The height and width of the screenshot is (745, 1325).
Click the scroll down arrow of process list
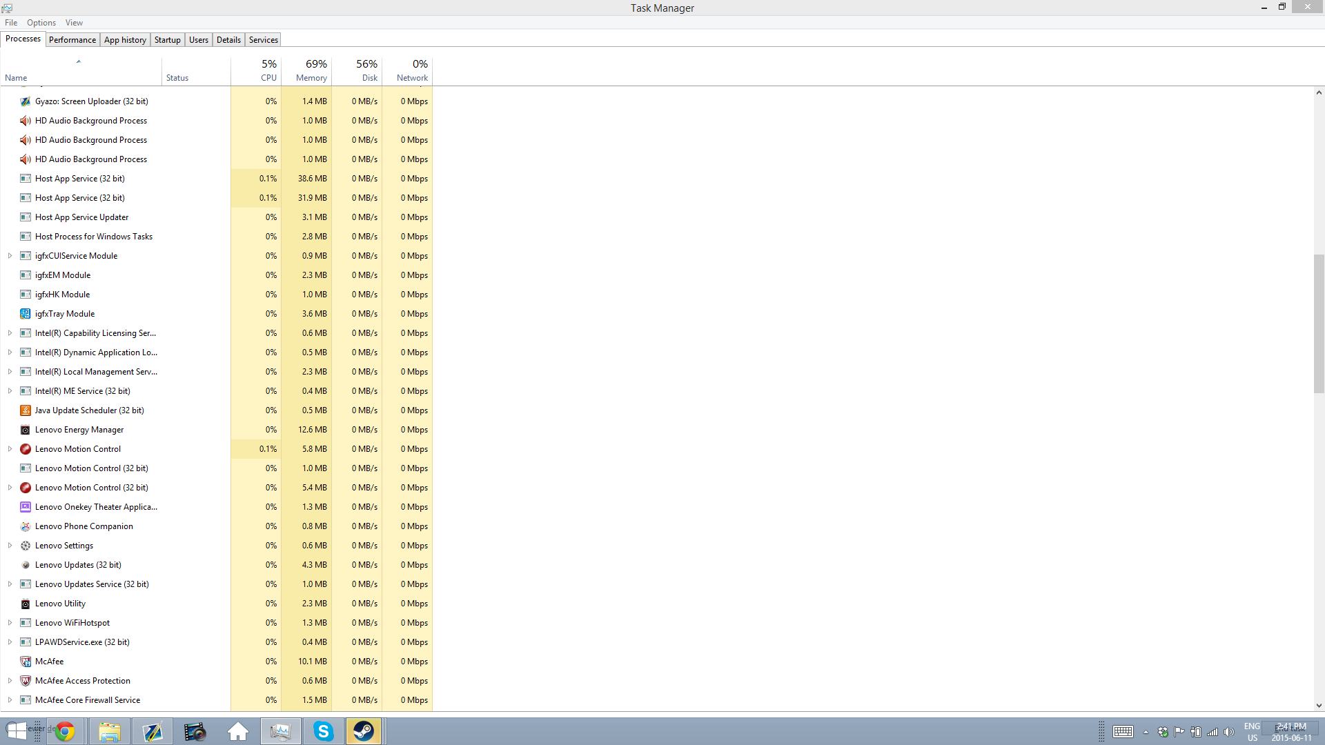(1319, 706)
